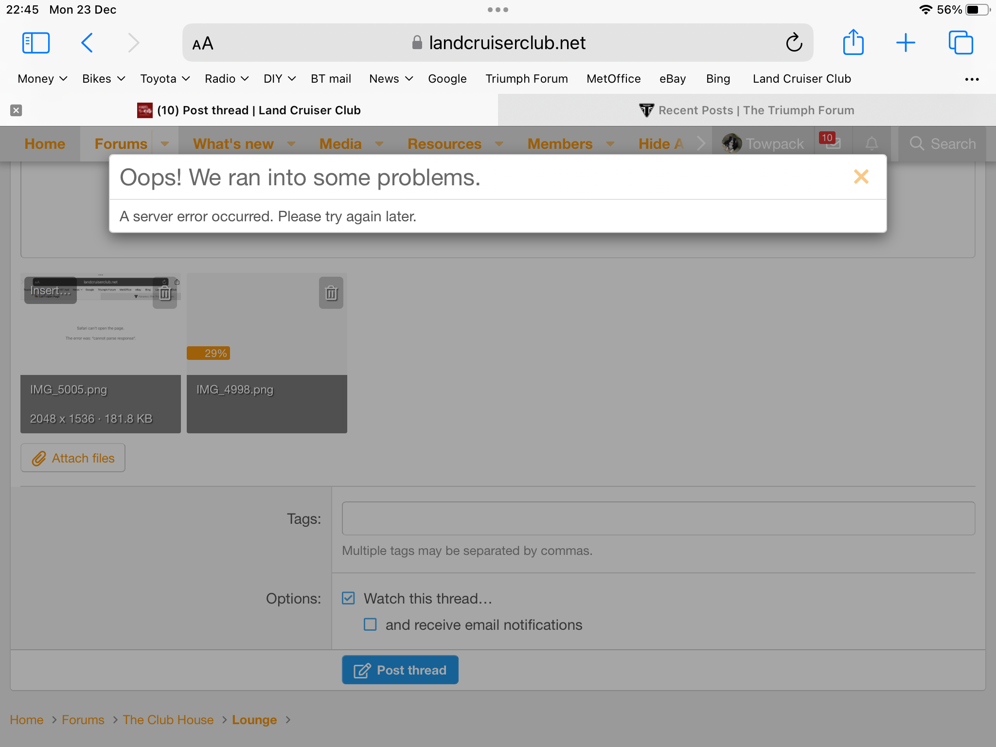Open the Members nav item

click(560, 144)
